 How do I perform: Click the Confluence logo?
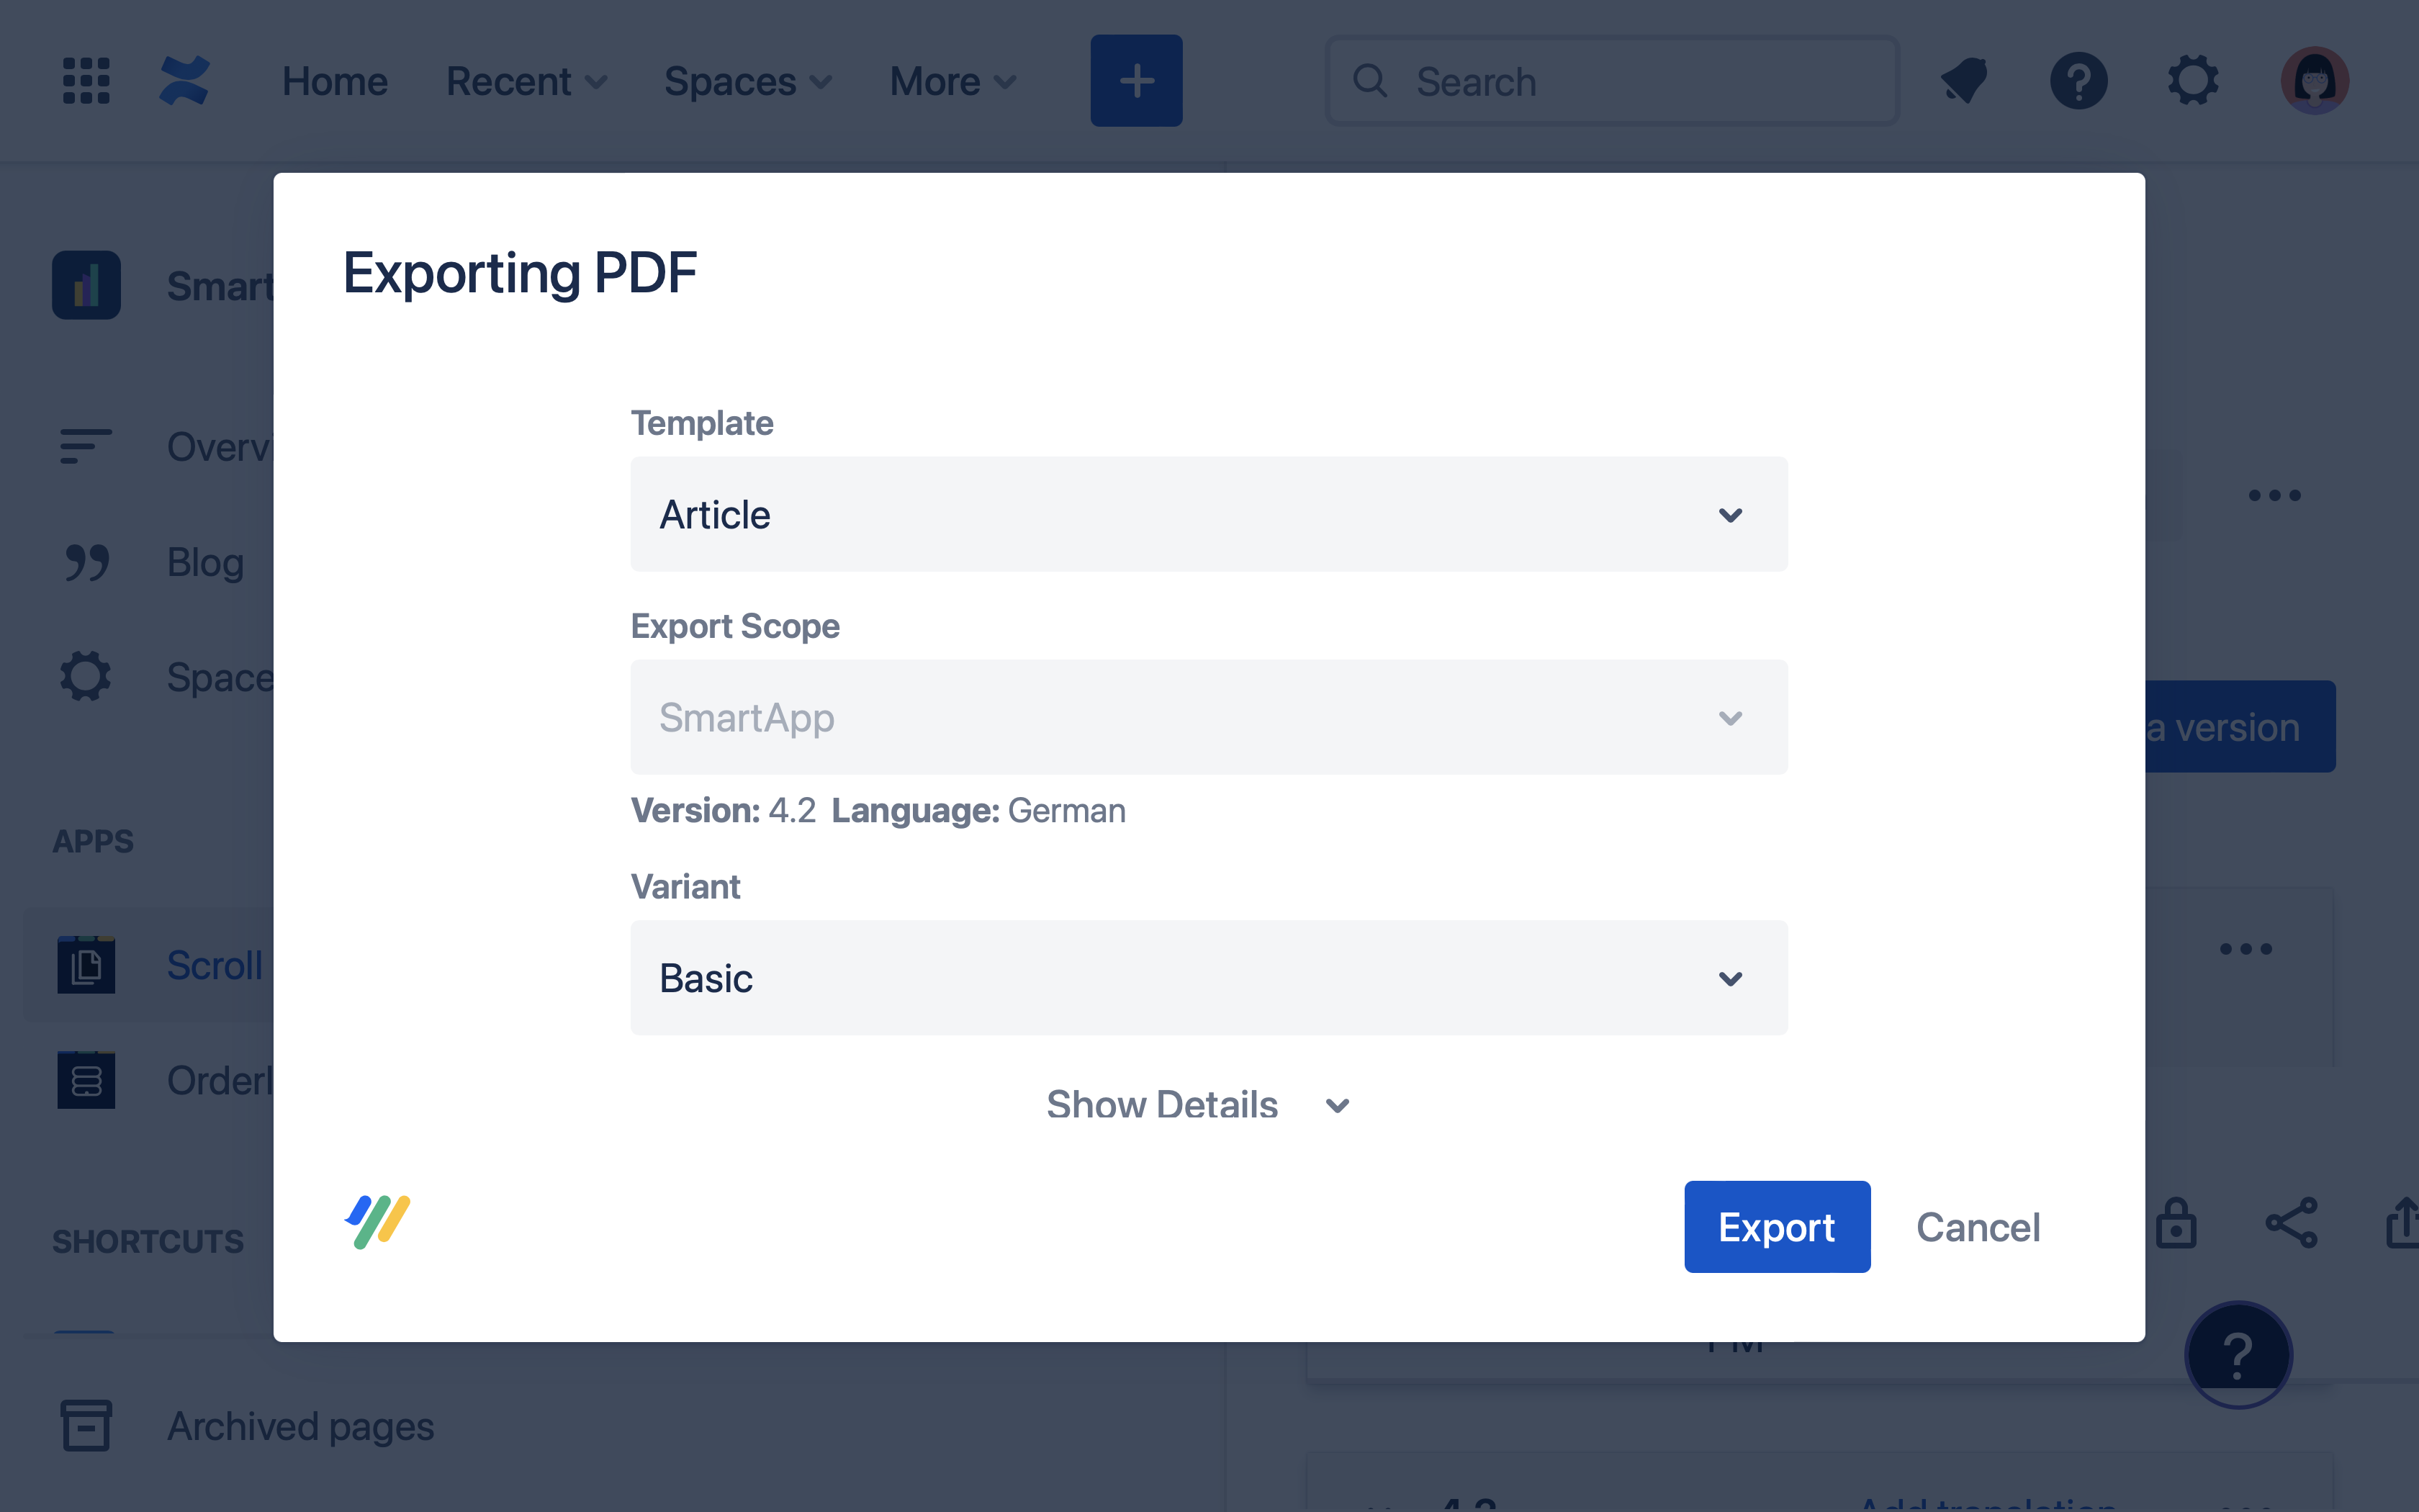185,81
